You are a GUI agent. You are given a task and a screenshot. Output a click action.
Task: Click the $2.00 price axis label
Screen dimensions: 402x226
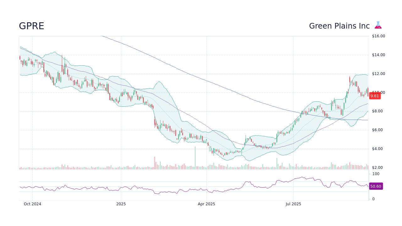coord(377,168)
